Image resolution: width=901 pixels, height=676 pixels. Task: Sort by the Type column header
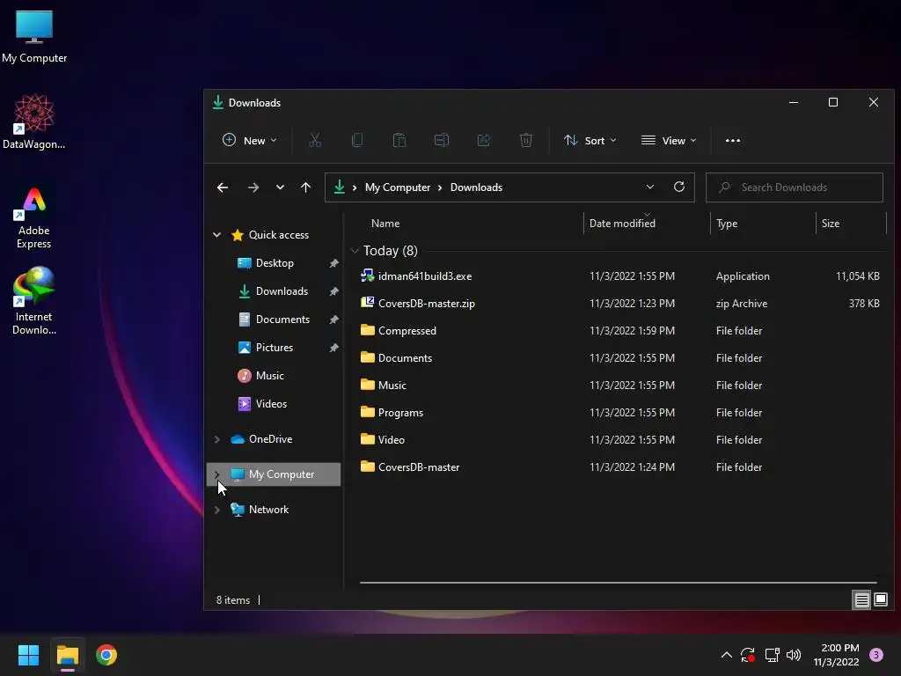tap(727, 224)
